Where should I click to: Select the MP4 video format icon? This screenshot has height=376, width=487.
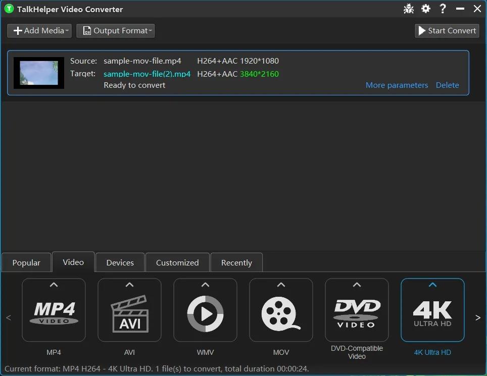click(x=54, y=313)
